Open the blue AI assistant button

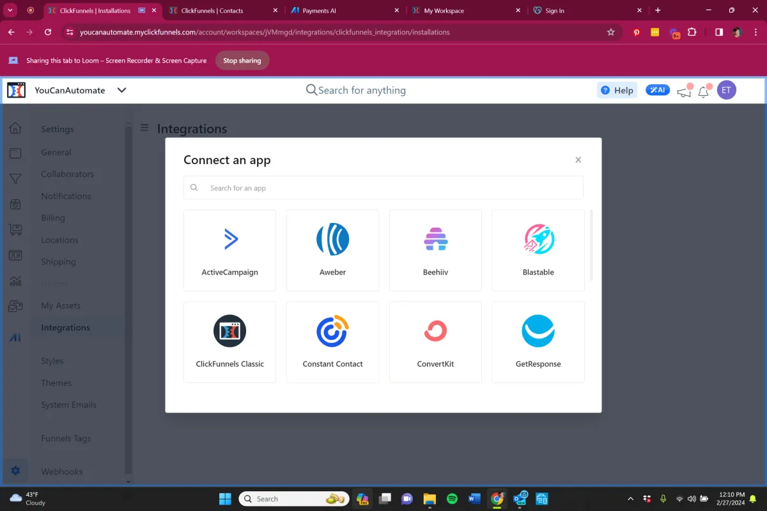[x=657, y=90]
